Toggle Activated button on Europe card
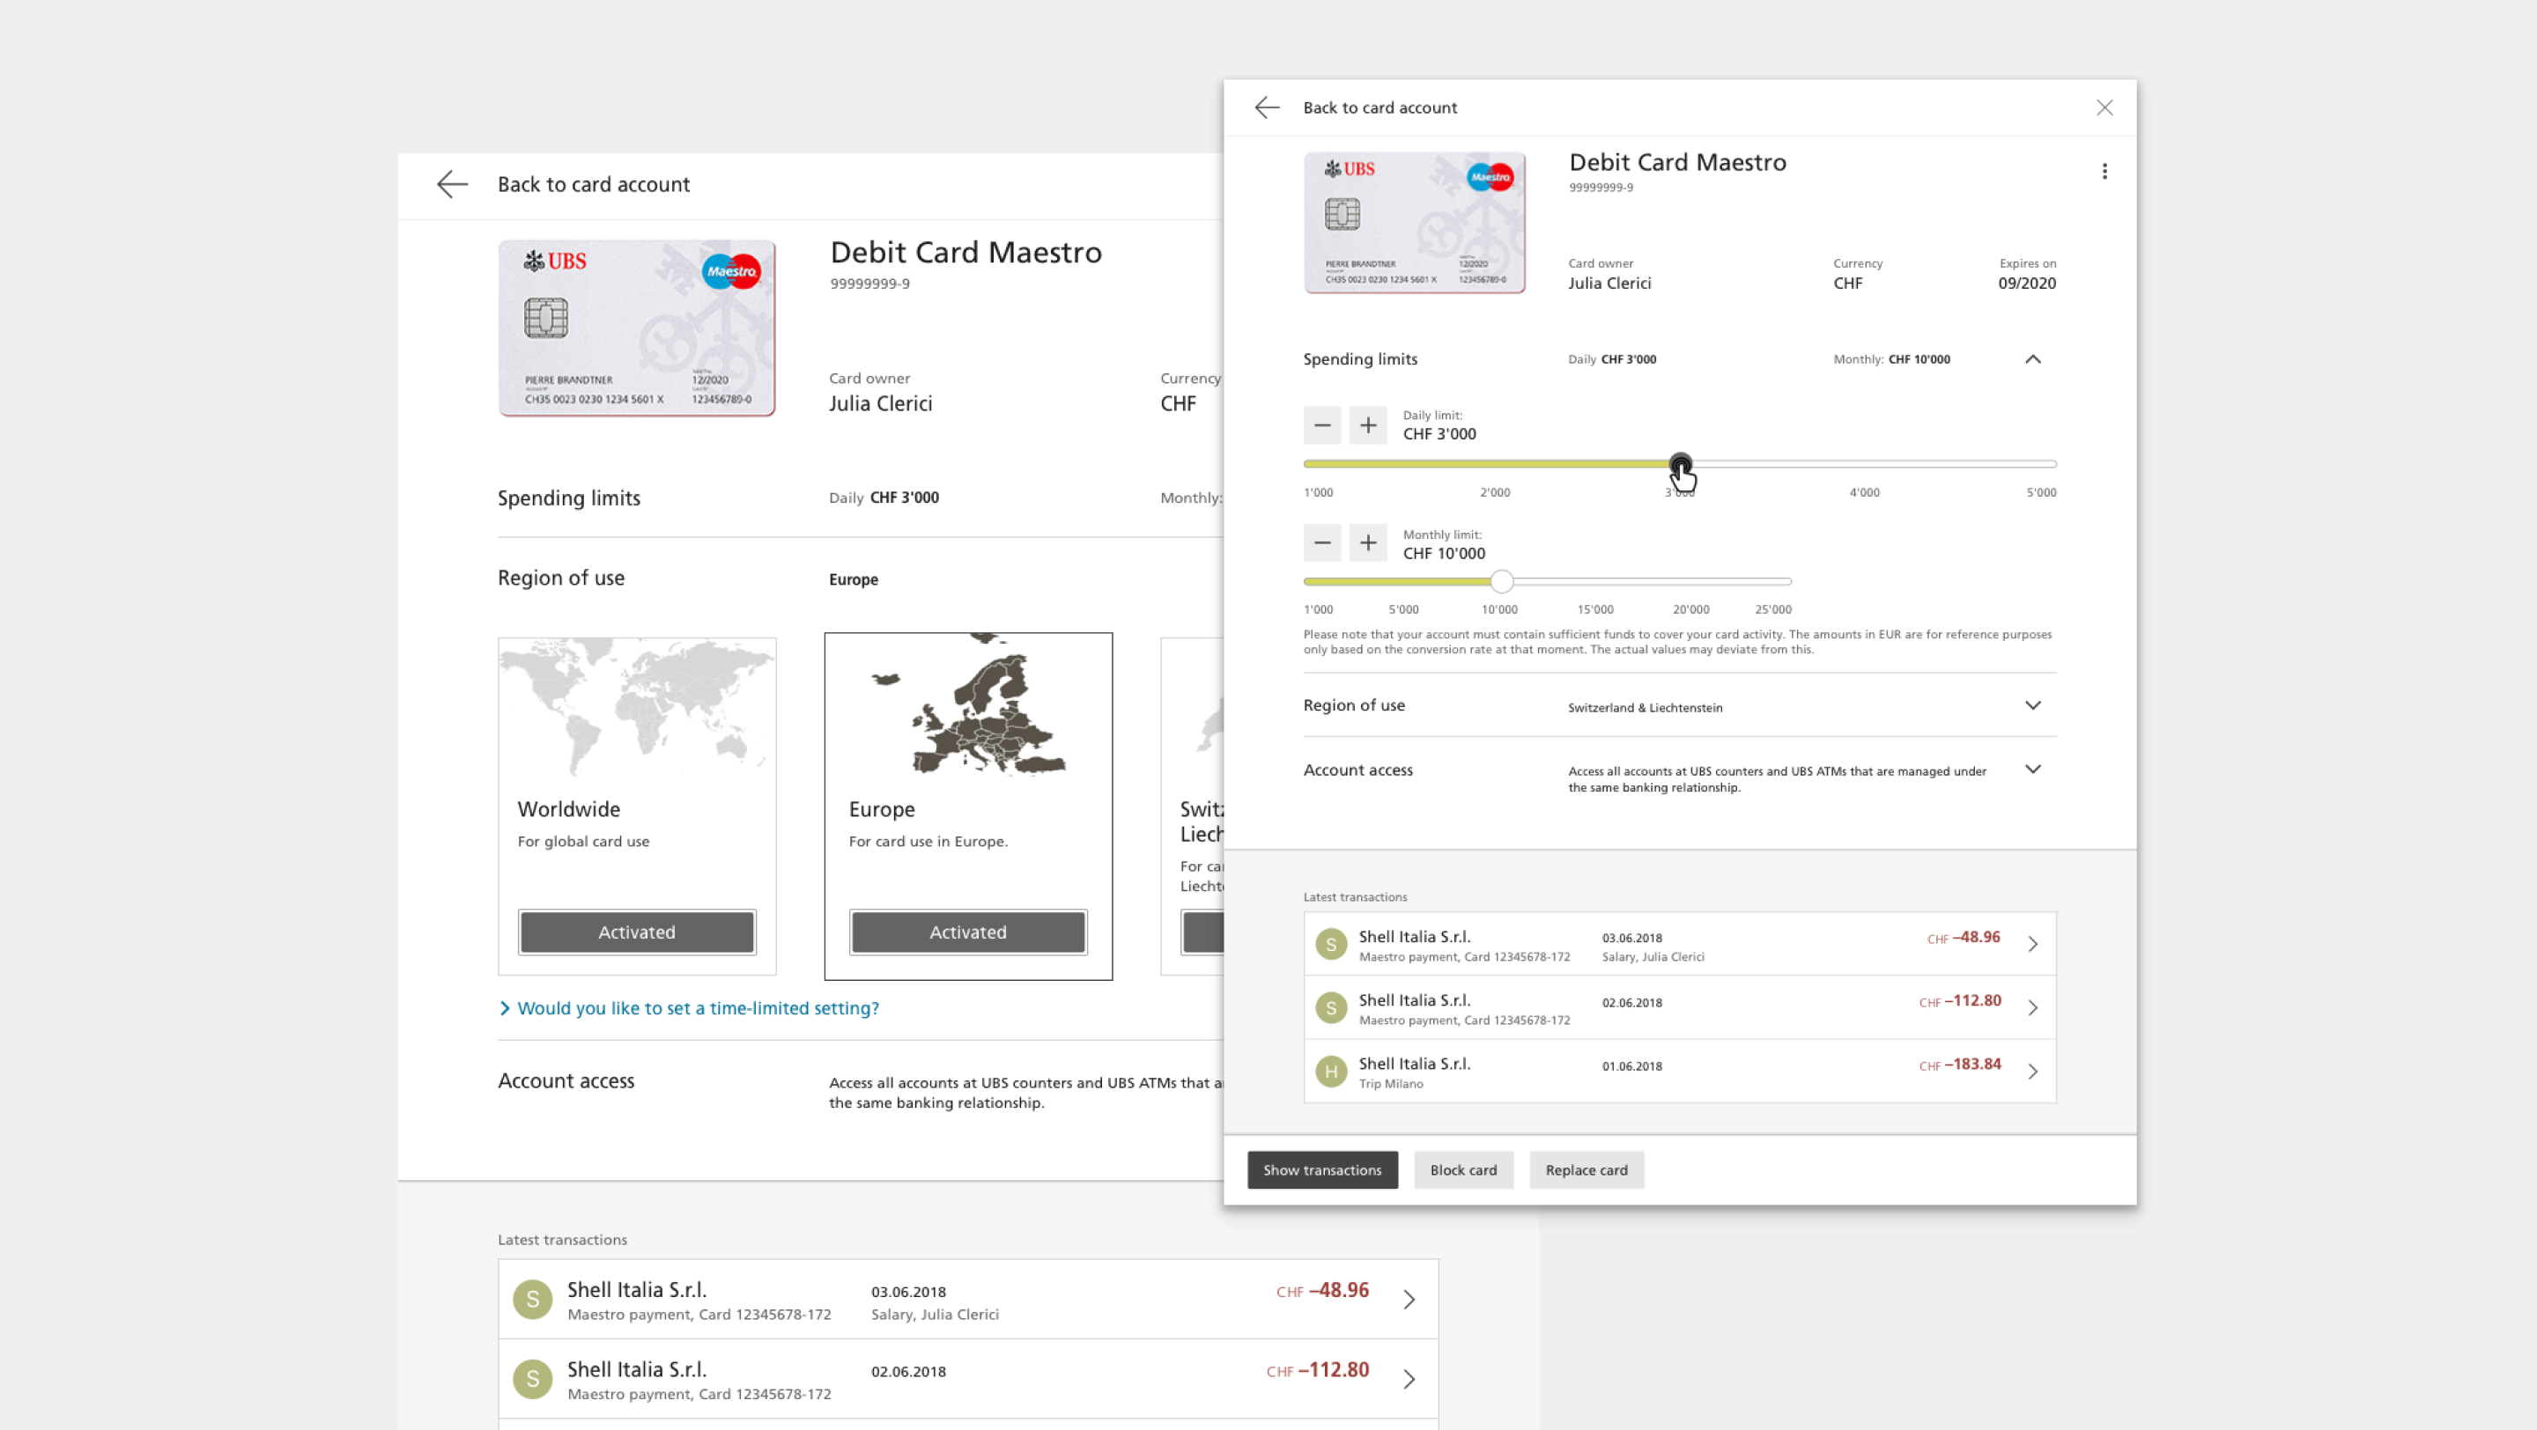The width and height of the screenshot is (2537, 1430). [967, 932]
